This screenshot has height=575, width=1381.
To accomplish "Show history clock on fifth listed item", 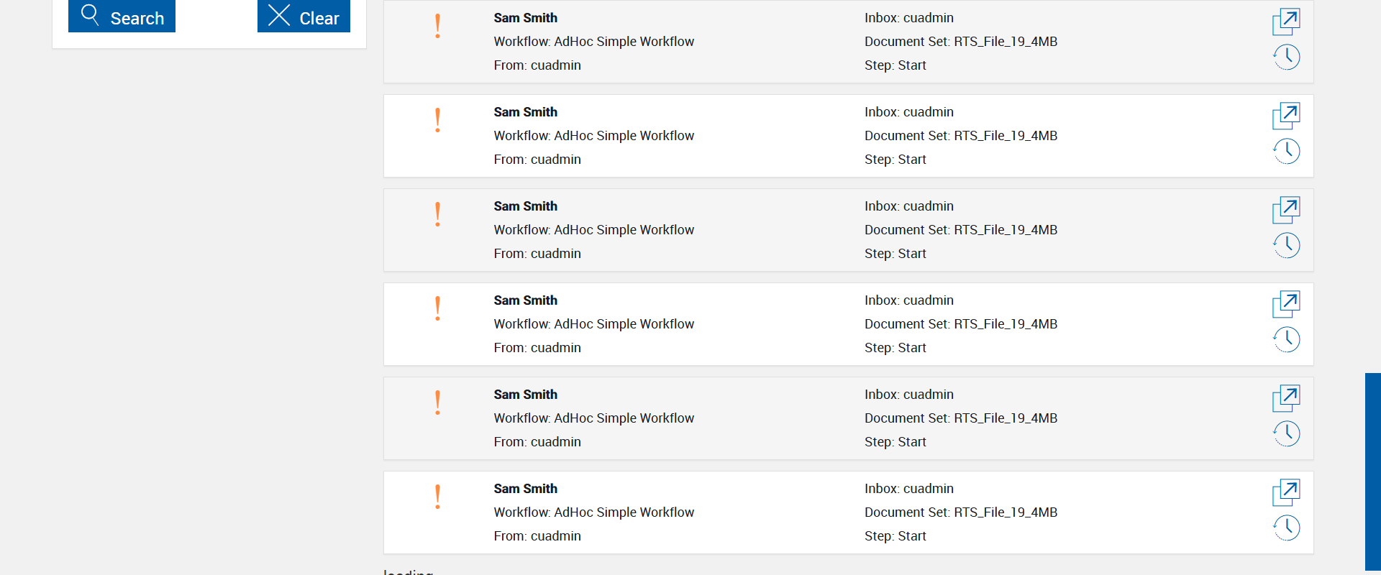I will (1286, 433).
